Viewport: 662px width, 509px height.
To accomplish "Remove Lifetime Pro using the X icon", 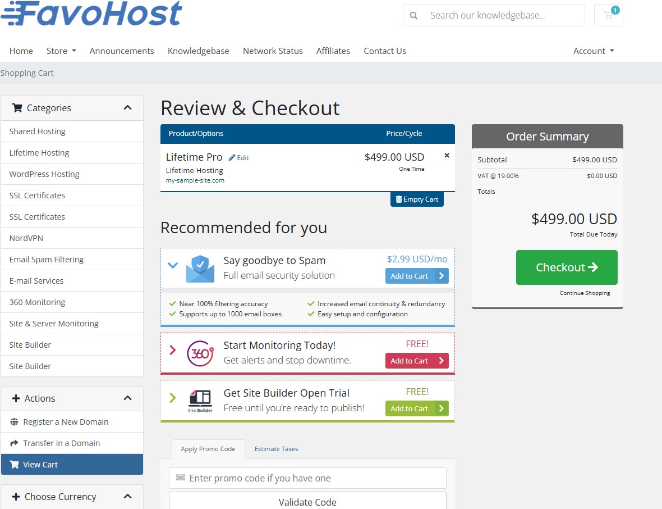I will [447, 156].
